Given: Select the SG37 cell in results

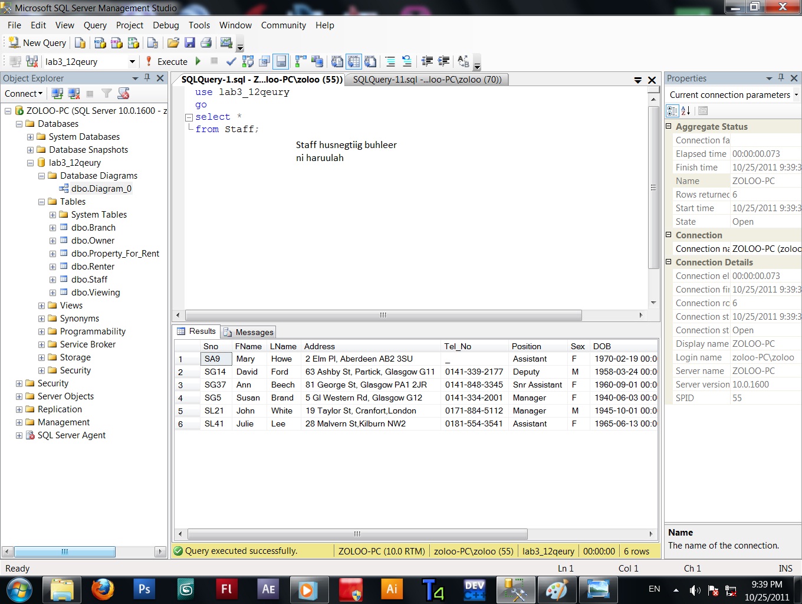Looking at the screenshot, I should (x=216, y=385).
